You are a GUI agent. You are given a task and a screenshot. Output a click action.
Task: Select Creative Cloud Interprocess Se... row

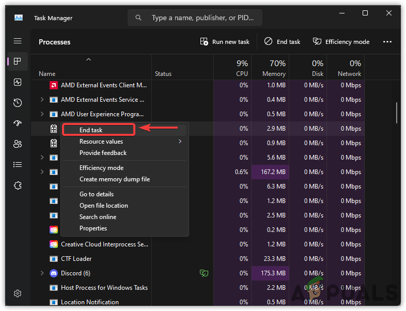[197, 244]
